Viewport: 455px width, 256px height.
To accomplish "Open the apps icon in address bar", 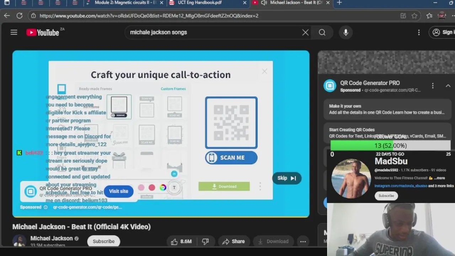I will pos(403,16).
